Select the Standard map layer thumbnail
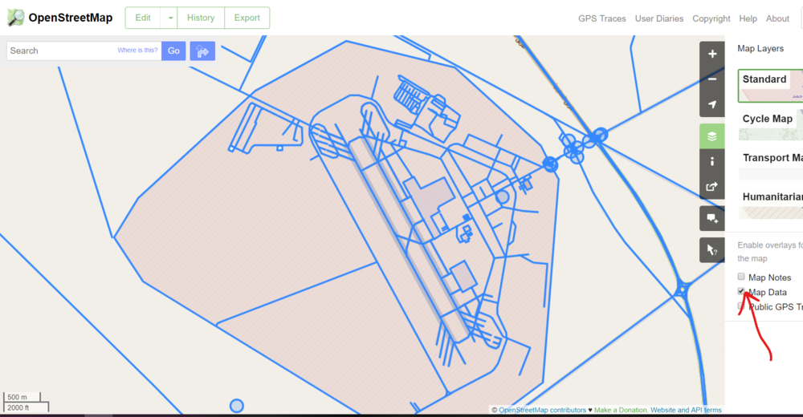The height and width of the screenshot is (417, 803). click(x=770, y=86)
